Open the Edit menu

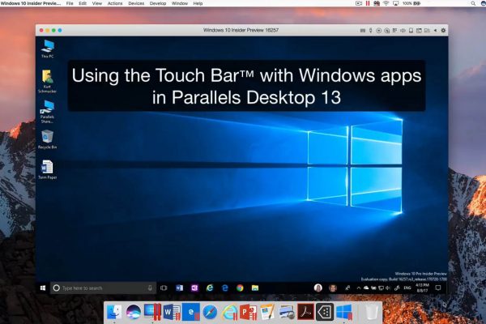pyautogui.click(x=83, y=3)
